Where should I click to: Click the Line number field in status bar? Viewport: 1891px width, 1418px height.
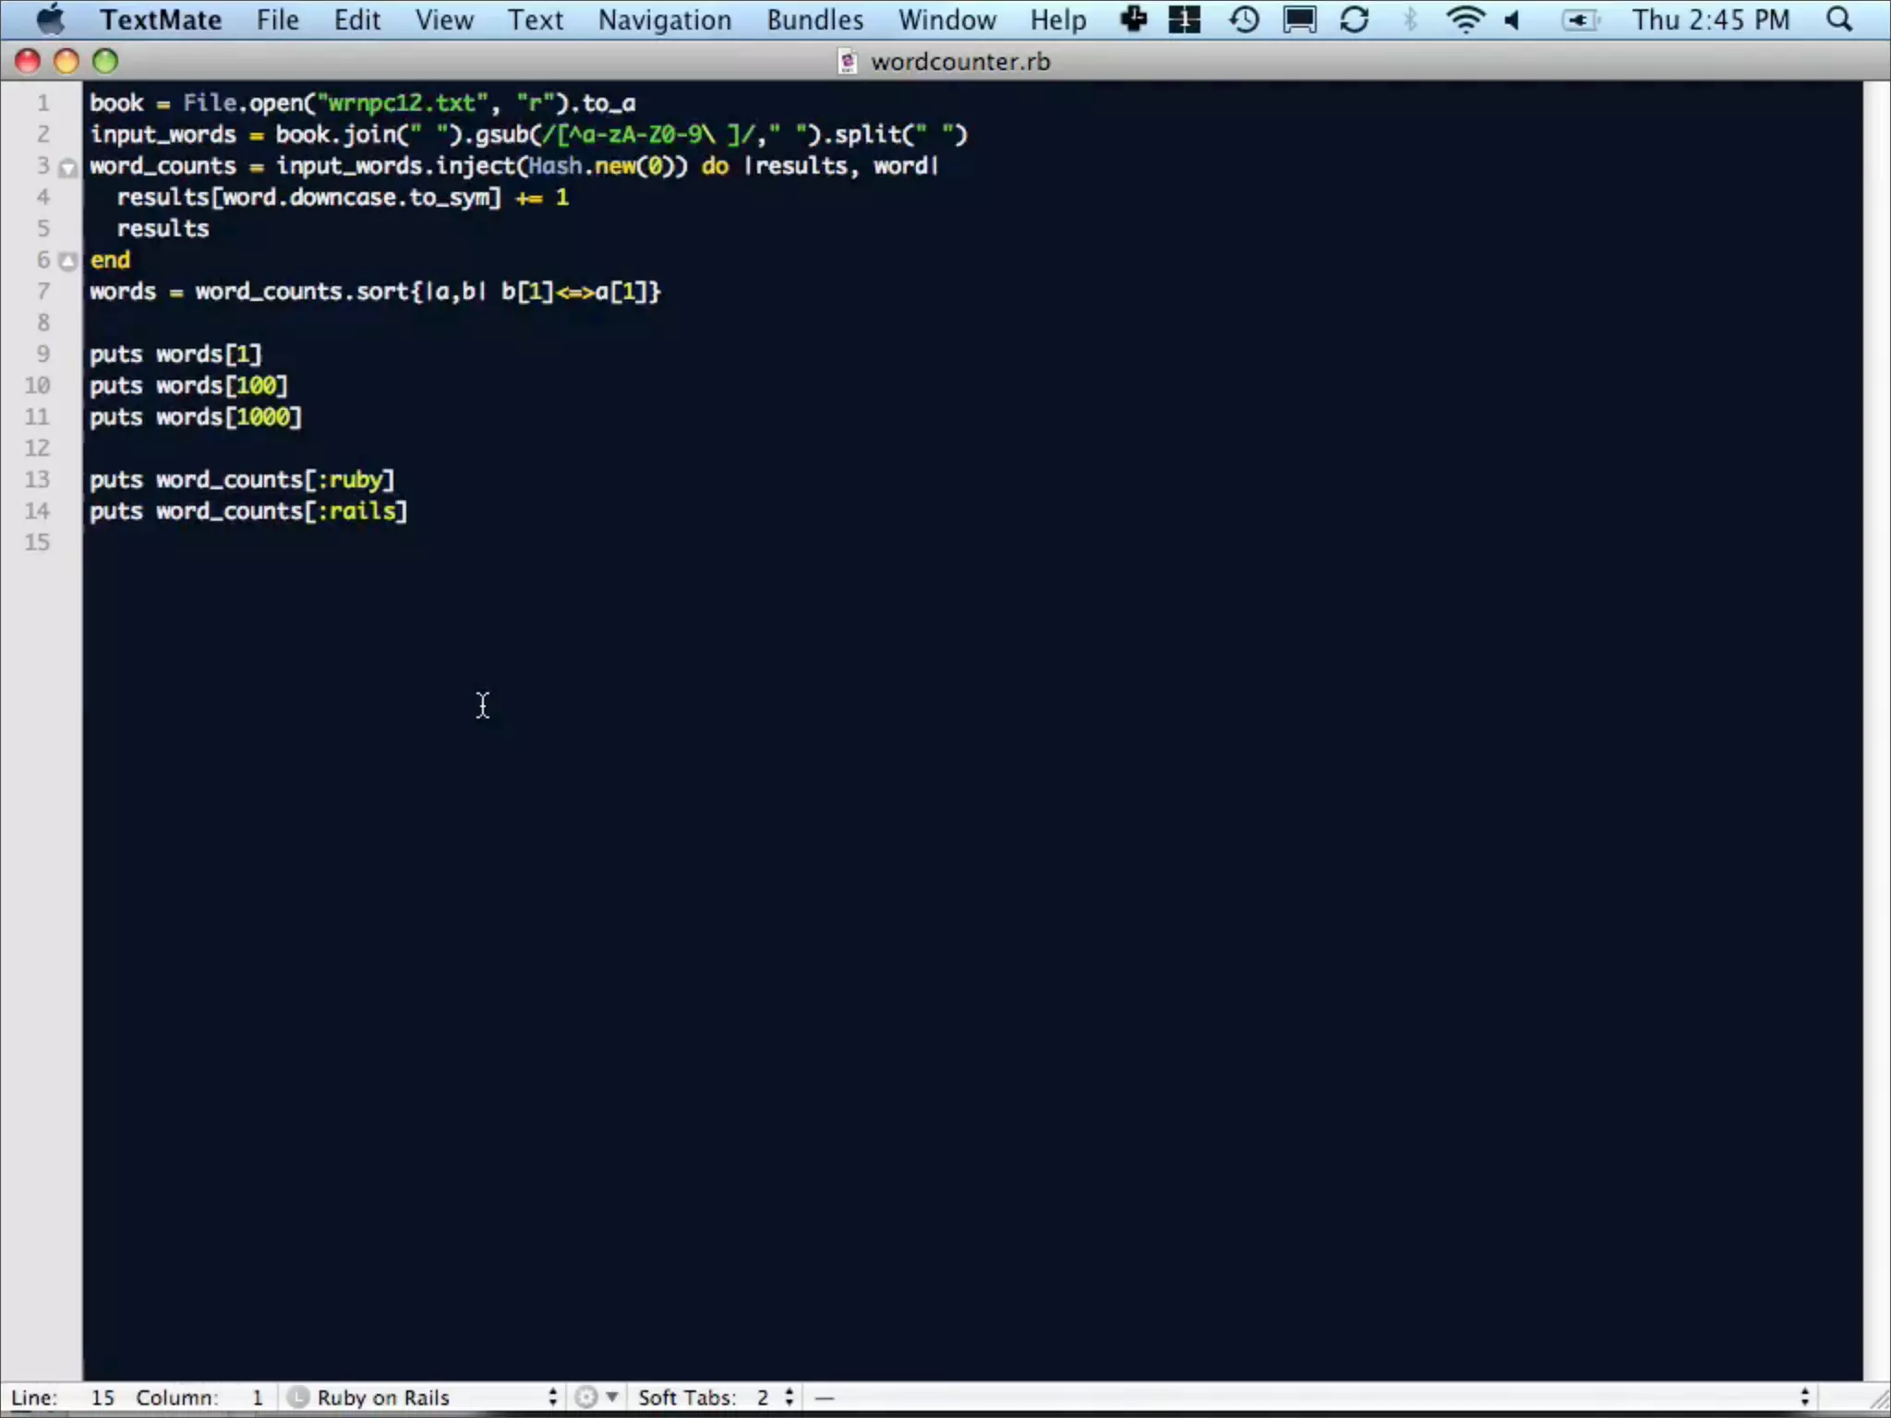coord(102,1397)
